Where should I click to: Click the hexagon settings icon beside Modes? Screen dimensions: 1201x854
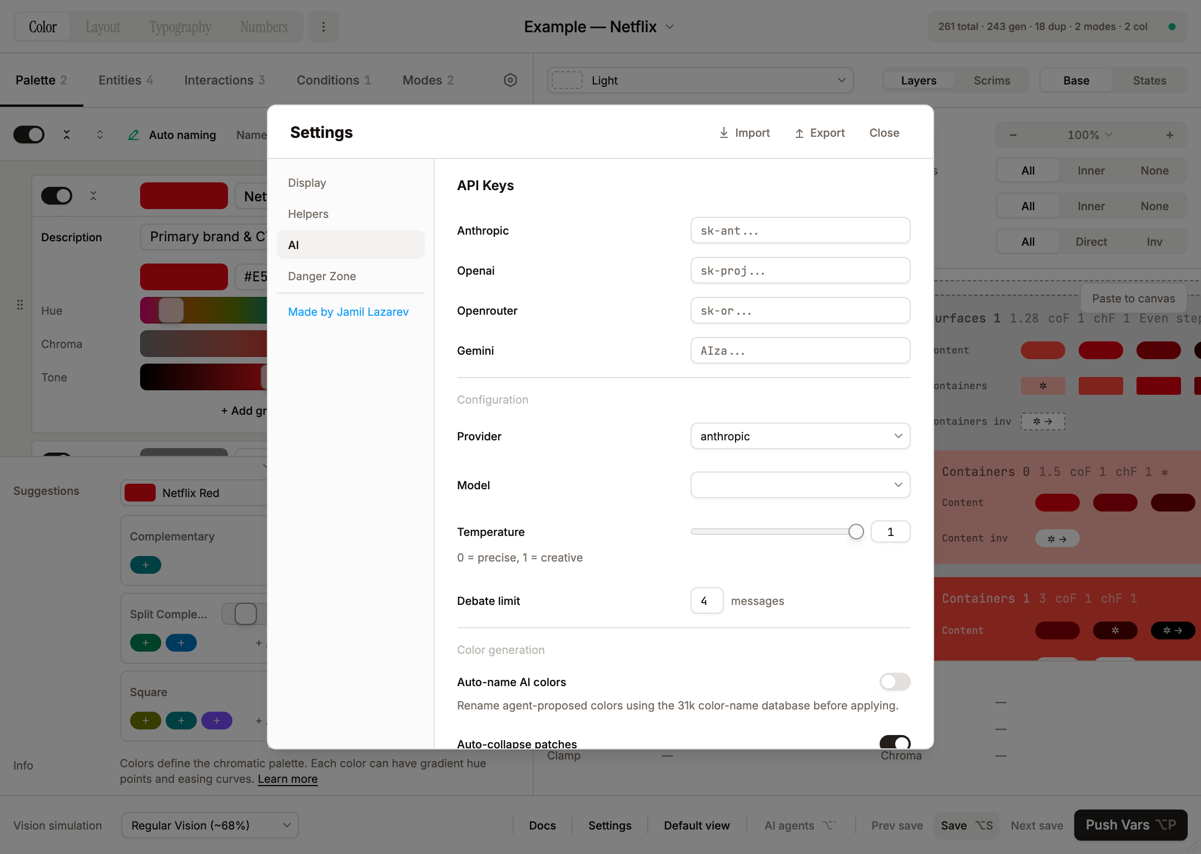(x=510, y=80)
